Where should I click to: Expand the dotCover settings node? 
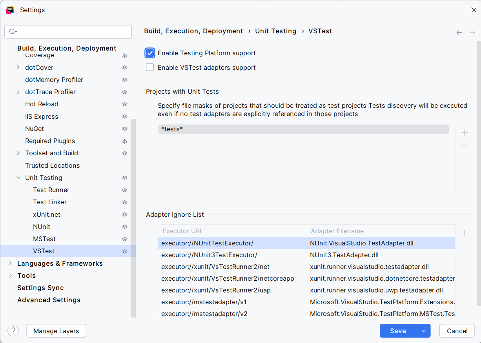click(18, 67)
